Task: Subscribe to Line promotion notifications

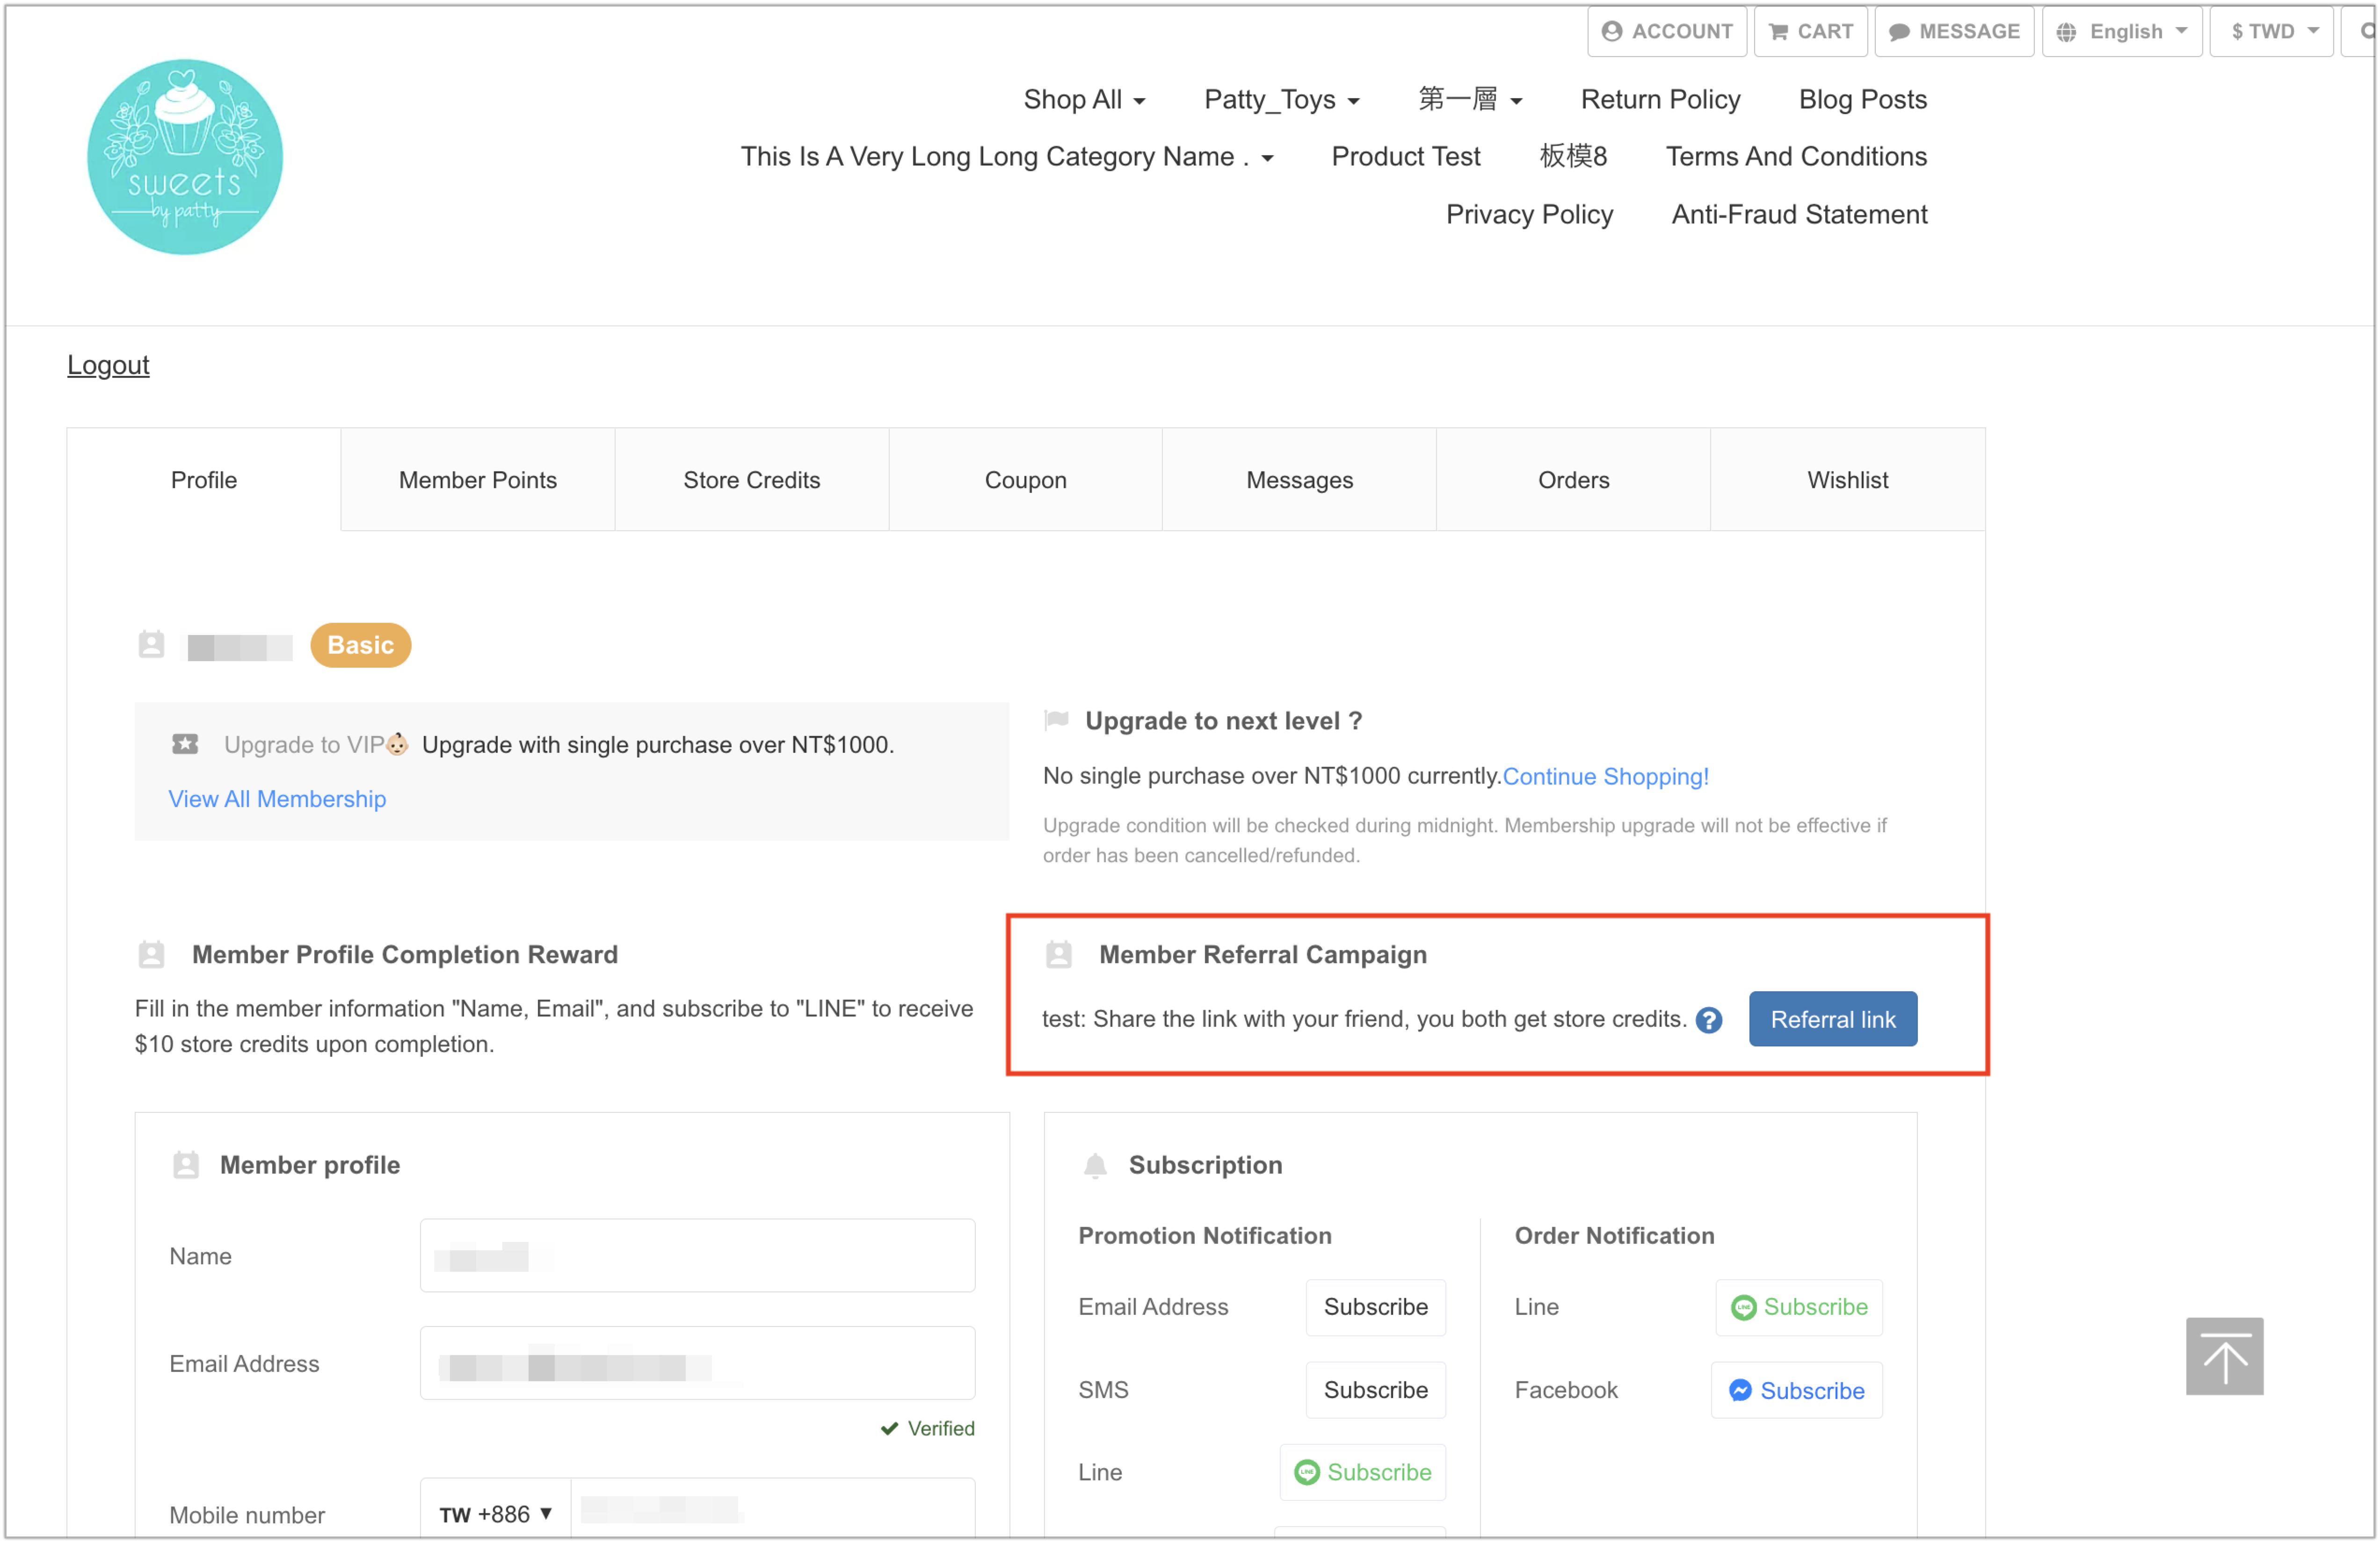Action: tap(1362, 1472)
